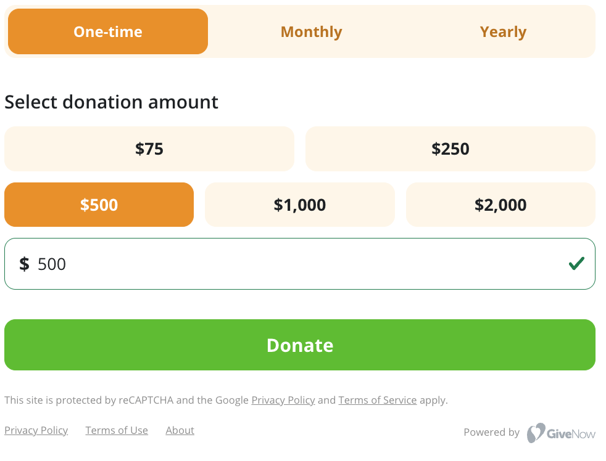606x461 pixels.
Task: Click the green checkmark validation icon
Action: pos(576,264)
